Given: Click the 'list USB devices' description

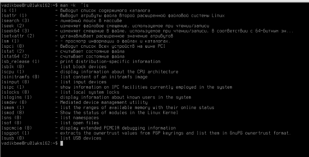Looking at the screenshot, I should click(x=81, y=138).
